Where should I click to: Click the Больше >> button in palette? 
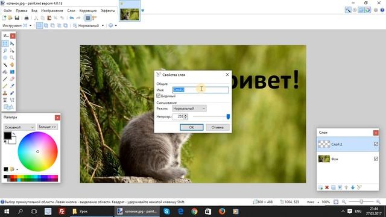pos(48,127)
